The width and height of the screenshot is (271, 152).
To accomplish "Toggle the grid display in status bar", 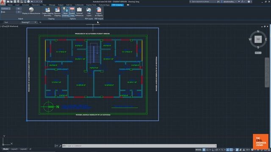I will pos(204,150).
